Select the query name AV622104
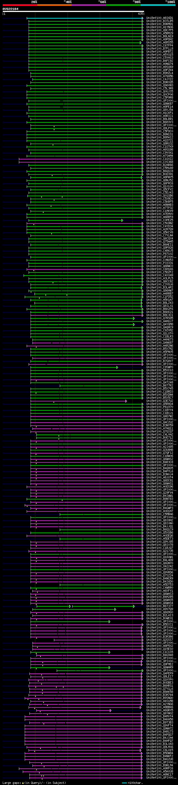Image resolution: width=178 pixels, height=785 pixels. point(10,9)
